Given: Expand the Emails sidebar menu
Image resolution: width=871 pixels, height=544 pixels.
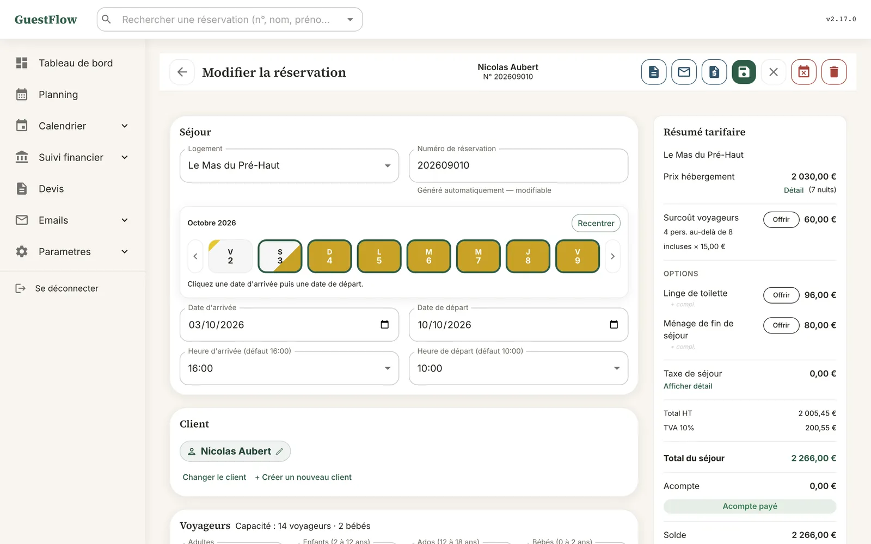Looking at the screenshot, I should click(125, 220).
